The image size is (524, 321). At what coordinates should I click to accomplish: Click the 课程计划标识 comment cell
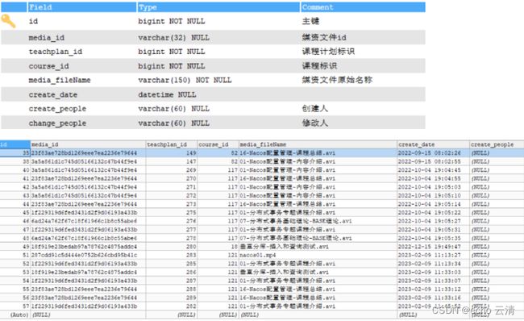[328, 52]
